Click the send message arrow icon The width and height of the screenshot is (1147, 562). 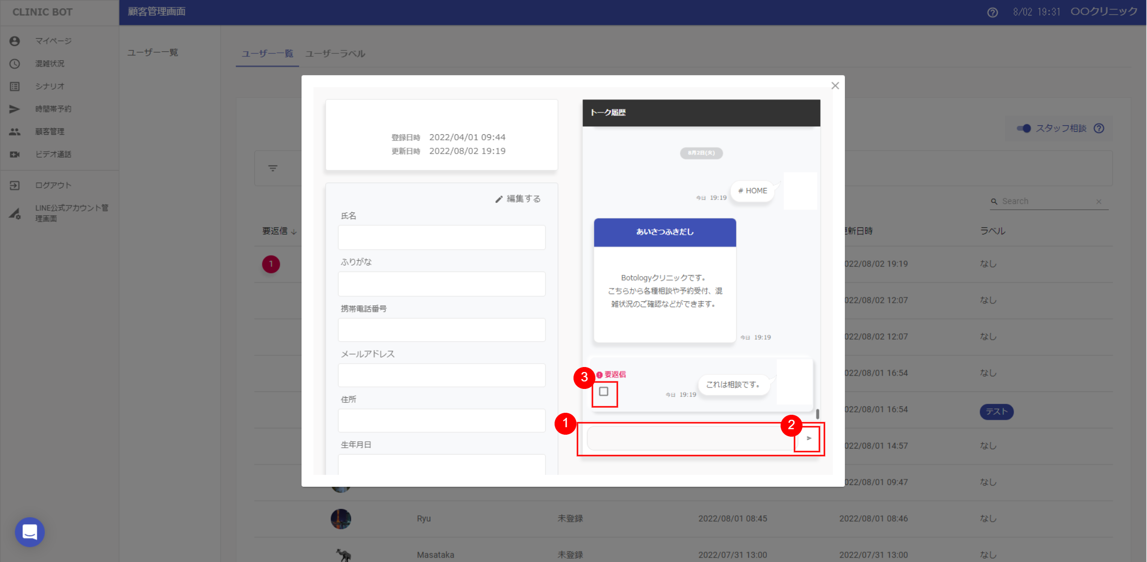[x=808, y=438]
